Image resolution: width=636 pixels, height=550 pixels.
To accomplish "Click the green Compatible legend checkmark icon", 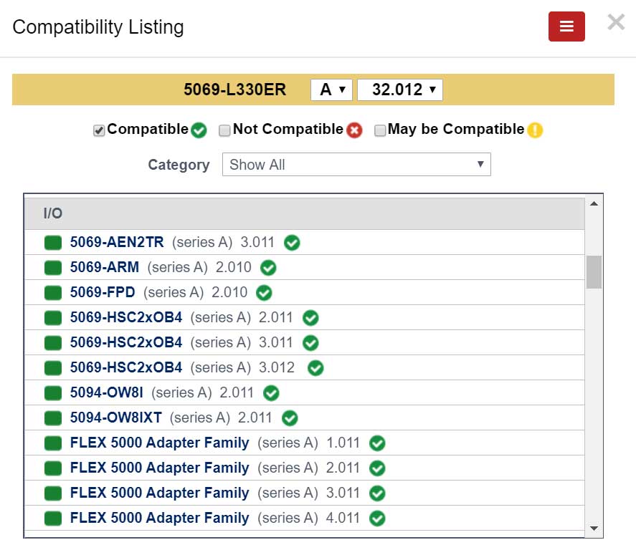I will [199, 130].
